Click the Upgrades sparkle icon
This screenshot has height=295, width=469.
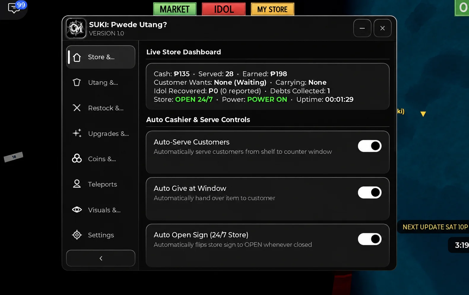77,133
